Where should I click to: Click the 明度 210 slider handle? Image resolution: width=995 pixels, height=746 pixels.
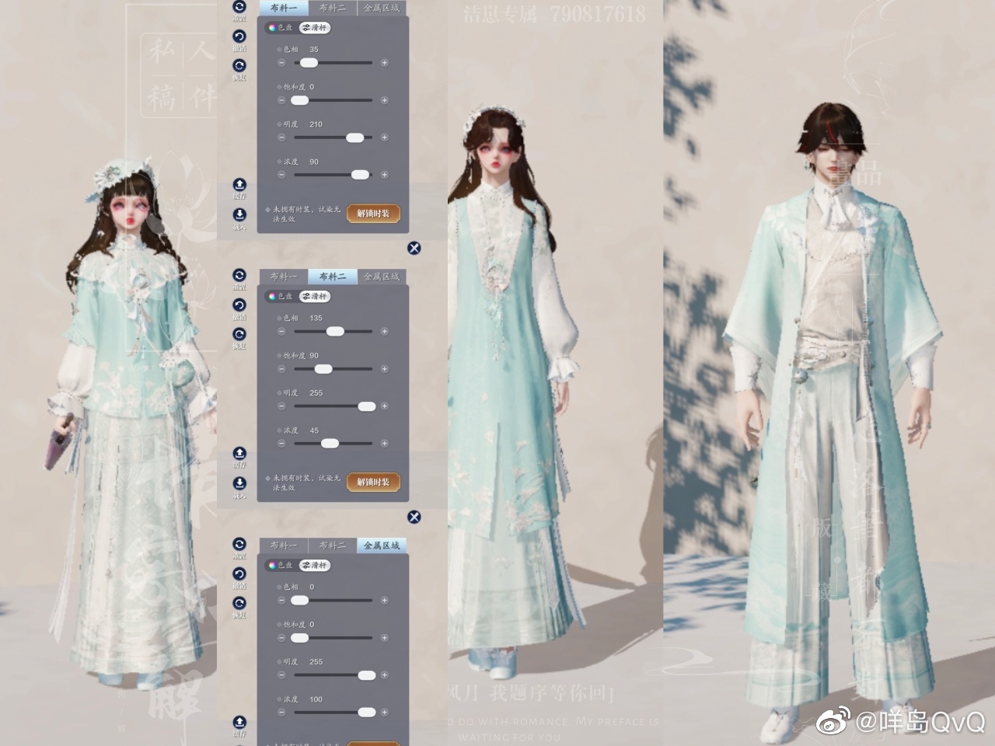coord(354,138)
